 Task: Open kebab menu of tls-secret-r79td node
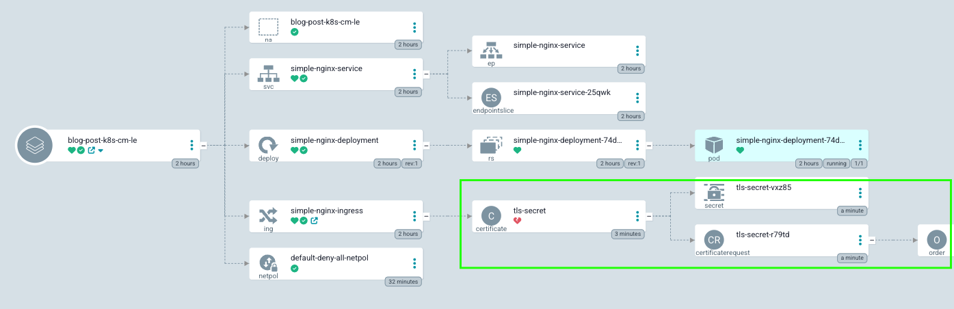pyautogui.click(x=860, y=240)
